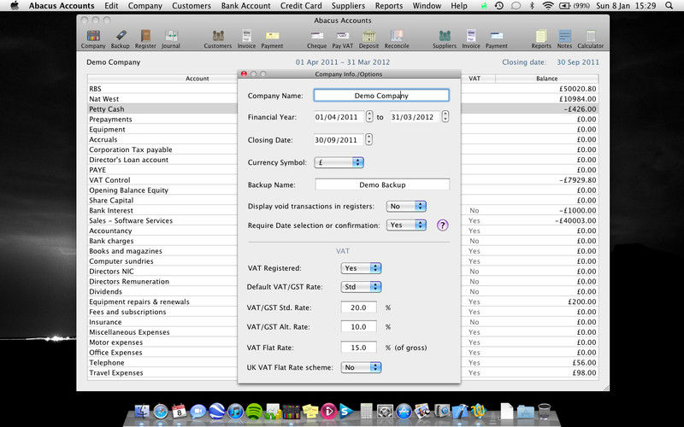Image resolution: width=684 pixels, height=427 pixels.
Task: Open the Reconcile toolbar icon
Action: point(397,38)
